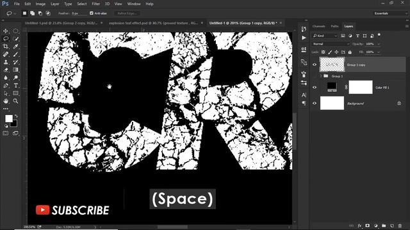
Task: Select the Hand tool
Action: point(6,101)
